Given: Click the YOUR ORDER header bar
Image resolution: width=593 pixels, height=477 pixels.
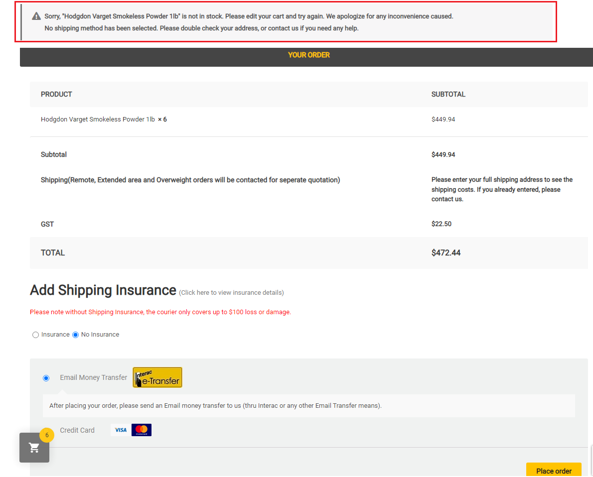Looking at the screenshot, I should click(308, 55).
